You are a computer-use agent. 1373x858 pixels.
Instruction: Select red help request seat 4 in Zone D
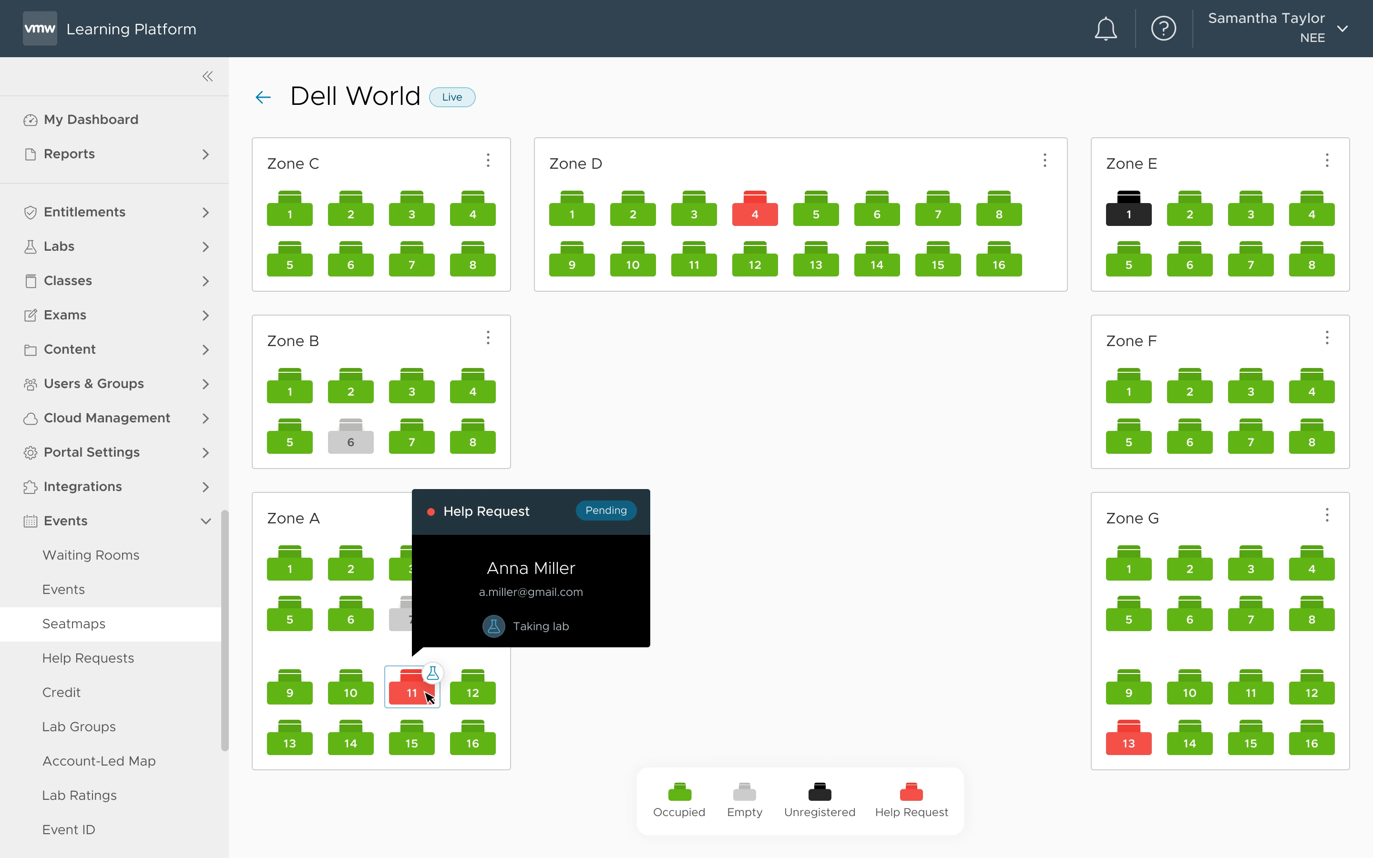(x=755, y=209)
